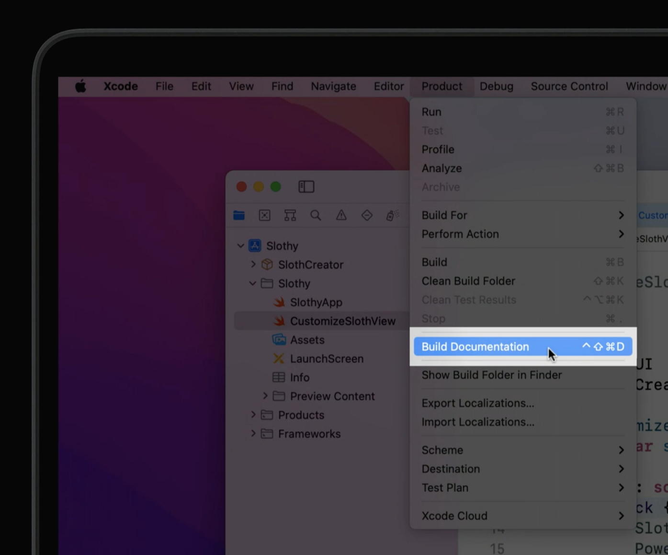Open the Issue navigator warning icon
The height and width of the screenshot is (555, 668).
(x=341, y=216)
